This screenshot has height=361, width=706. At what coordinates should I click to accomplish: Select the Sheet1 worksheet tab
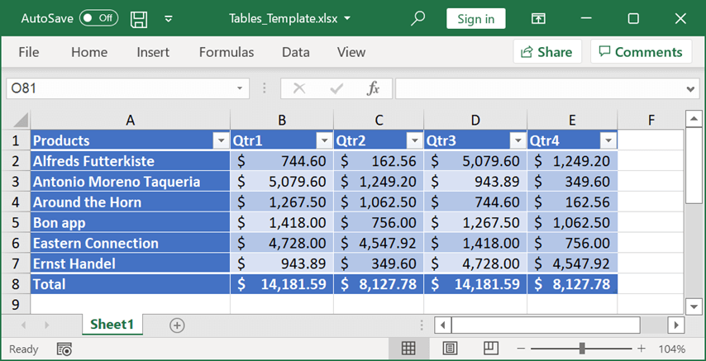[x=112, y=325]
